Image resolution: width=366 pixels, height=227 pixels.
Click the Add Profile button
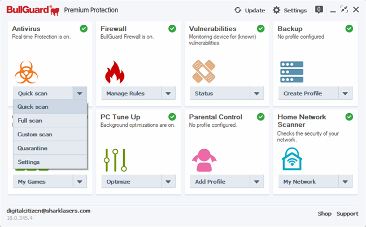[220, 181]
